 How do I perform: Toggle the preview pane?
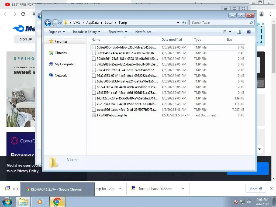pyautogui.click(x=239, y=32)
